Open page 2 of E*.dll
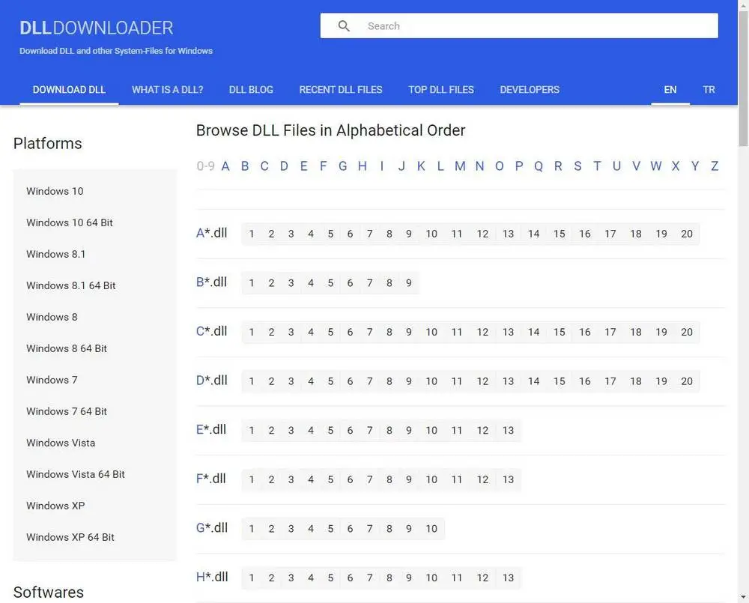Screen dimensions: 749x603 [x=271, y=431]
